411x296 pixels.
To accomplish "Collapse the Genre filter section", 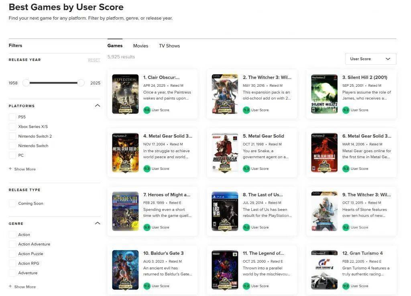I will click(97, 223).
